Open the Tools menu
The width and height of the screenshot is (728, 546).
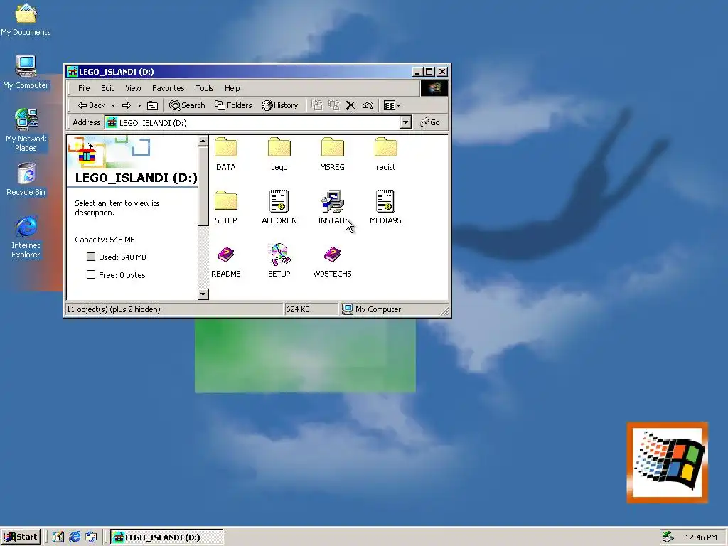click(x=204, y=88)
